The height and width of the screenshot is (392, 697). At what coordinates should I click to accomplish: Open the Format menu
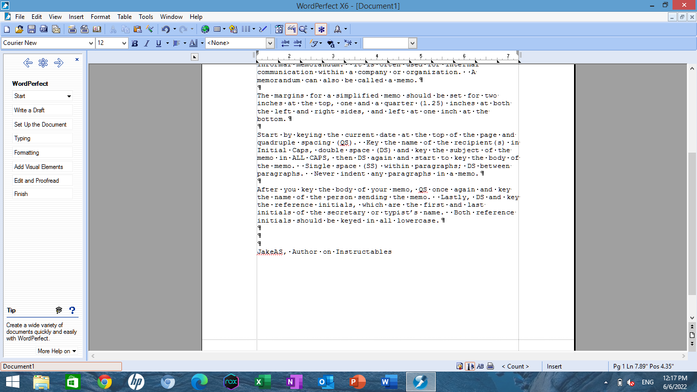pyautogui.click(x=100, y=16)
